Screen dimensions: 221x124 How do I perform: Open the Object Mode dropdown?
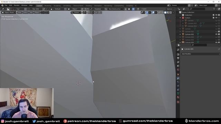coord(9,12)
